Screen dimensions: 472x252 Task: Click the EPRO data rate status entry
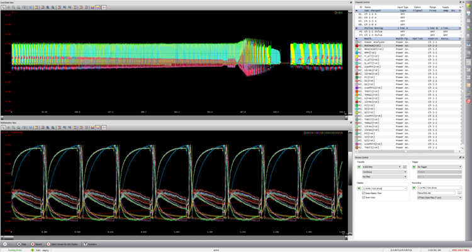point(461,250)
